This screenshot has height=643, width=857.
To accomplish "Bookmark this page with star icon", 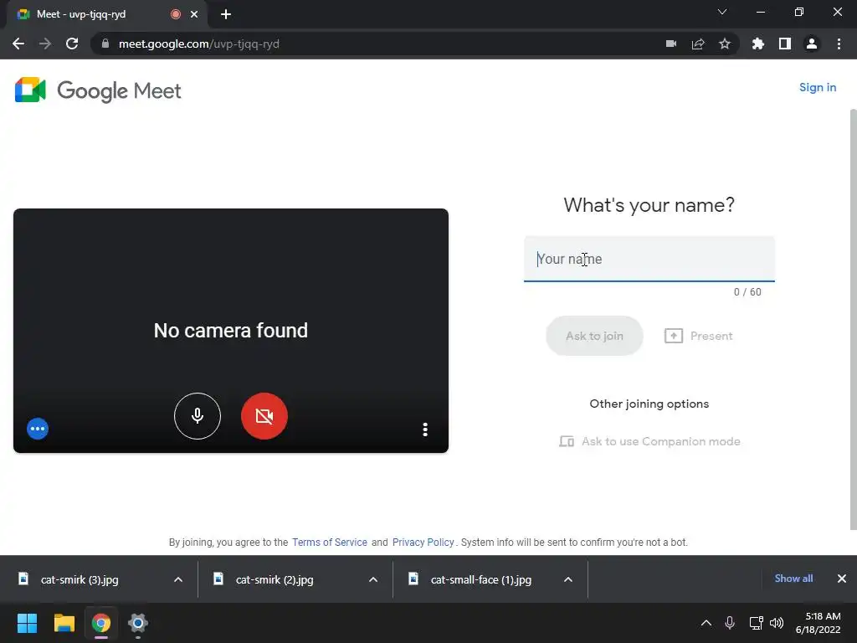I will [x=725, y=44].
